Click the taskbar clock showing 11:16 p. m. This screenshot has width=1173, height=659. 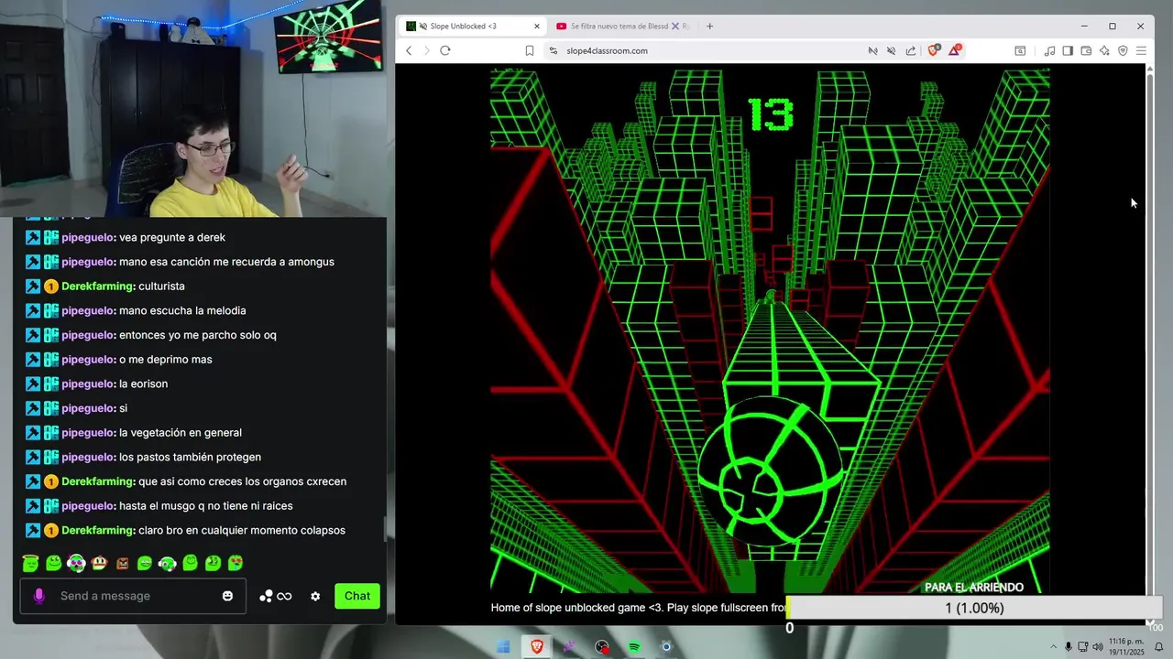tap(1126, 647)
